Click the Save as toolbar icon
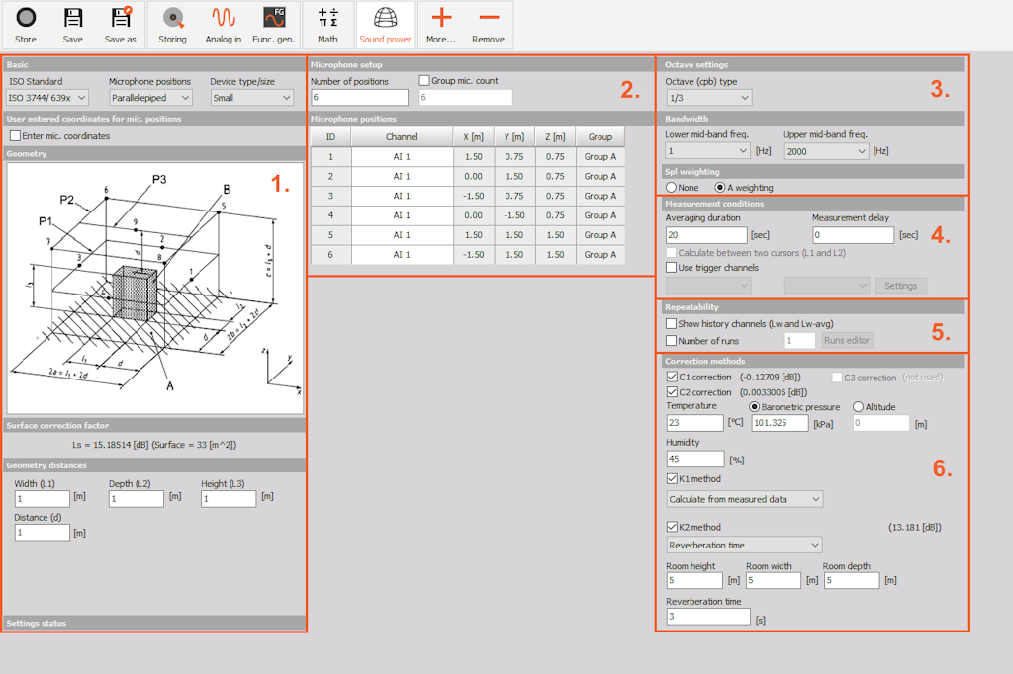 coord(120,25)
